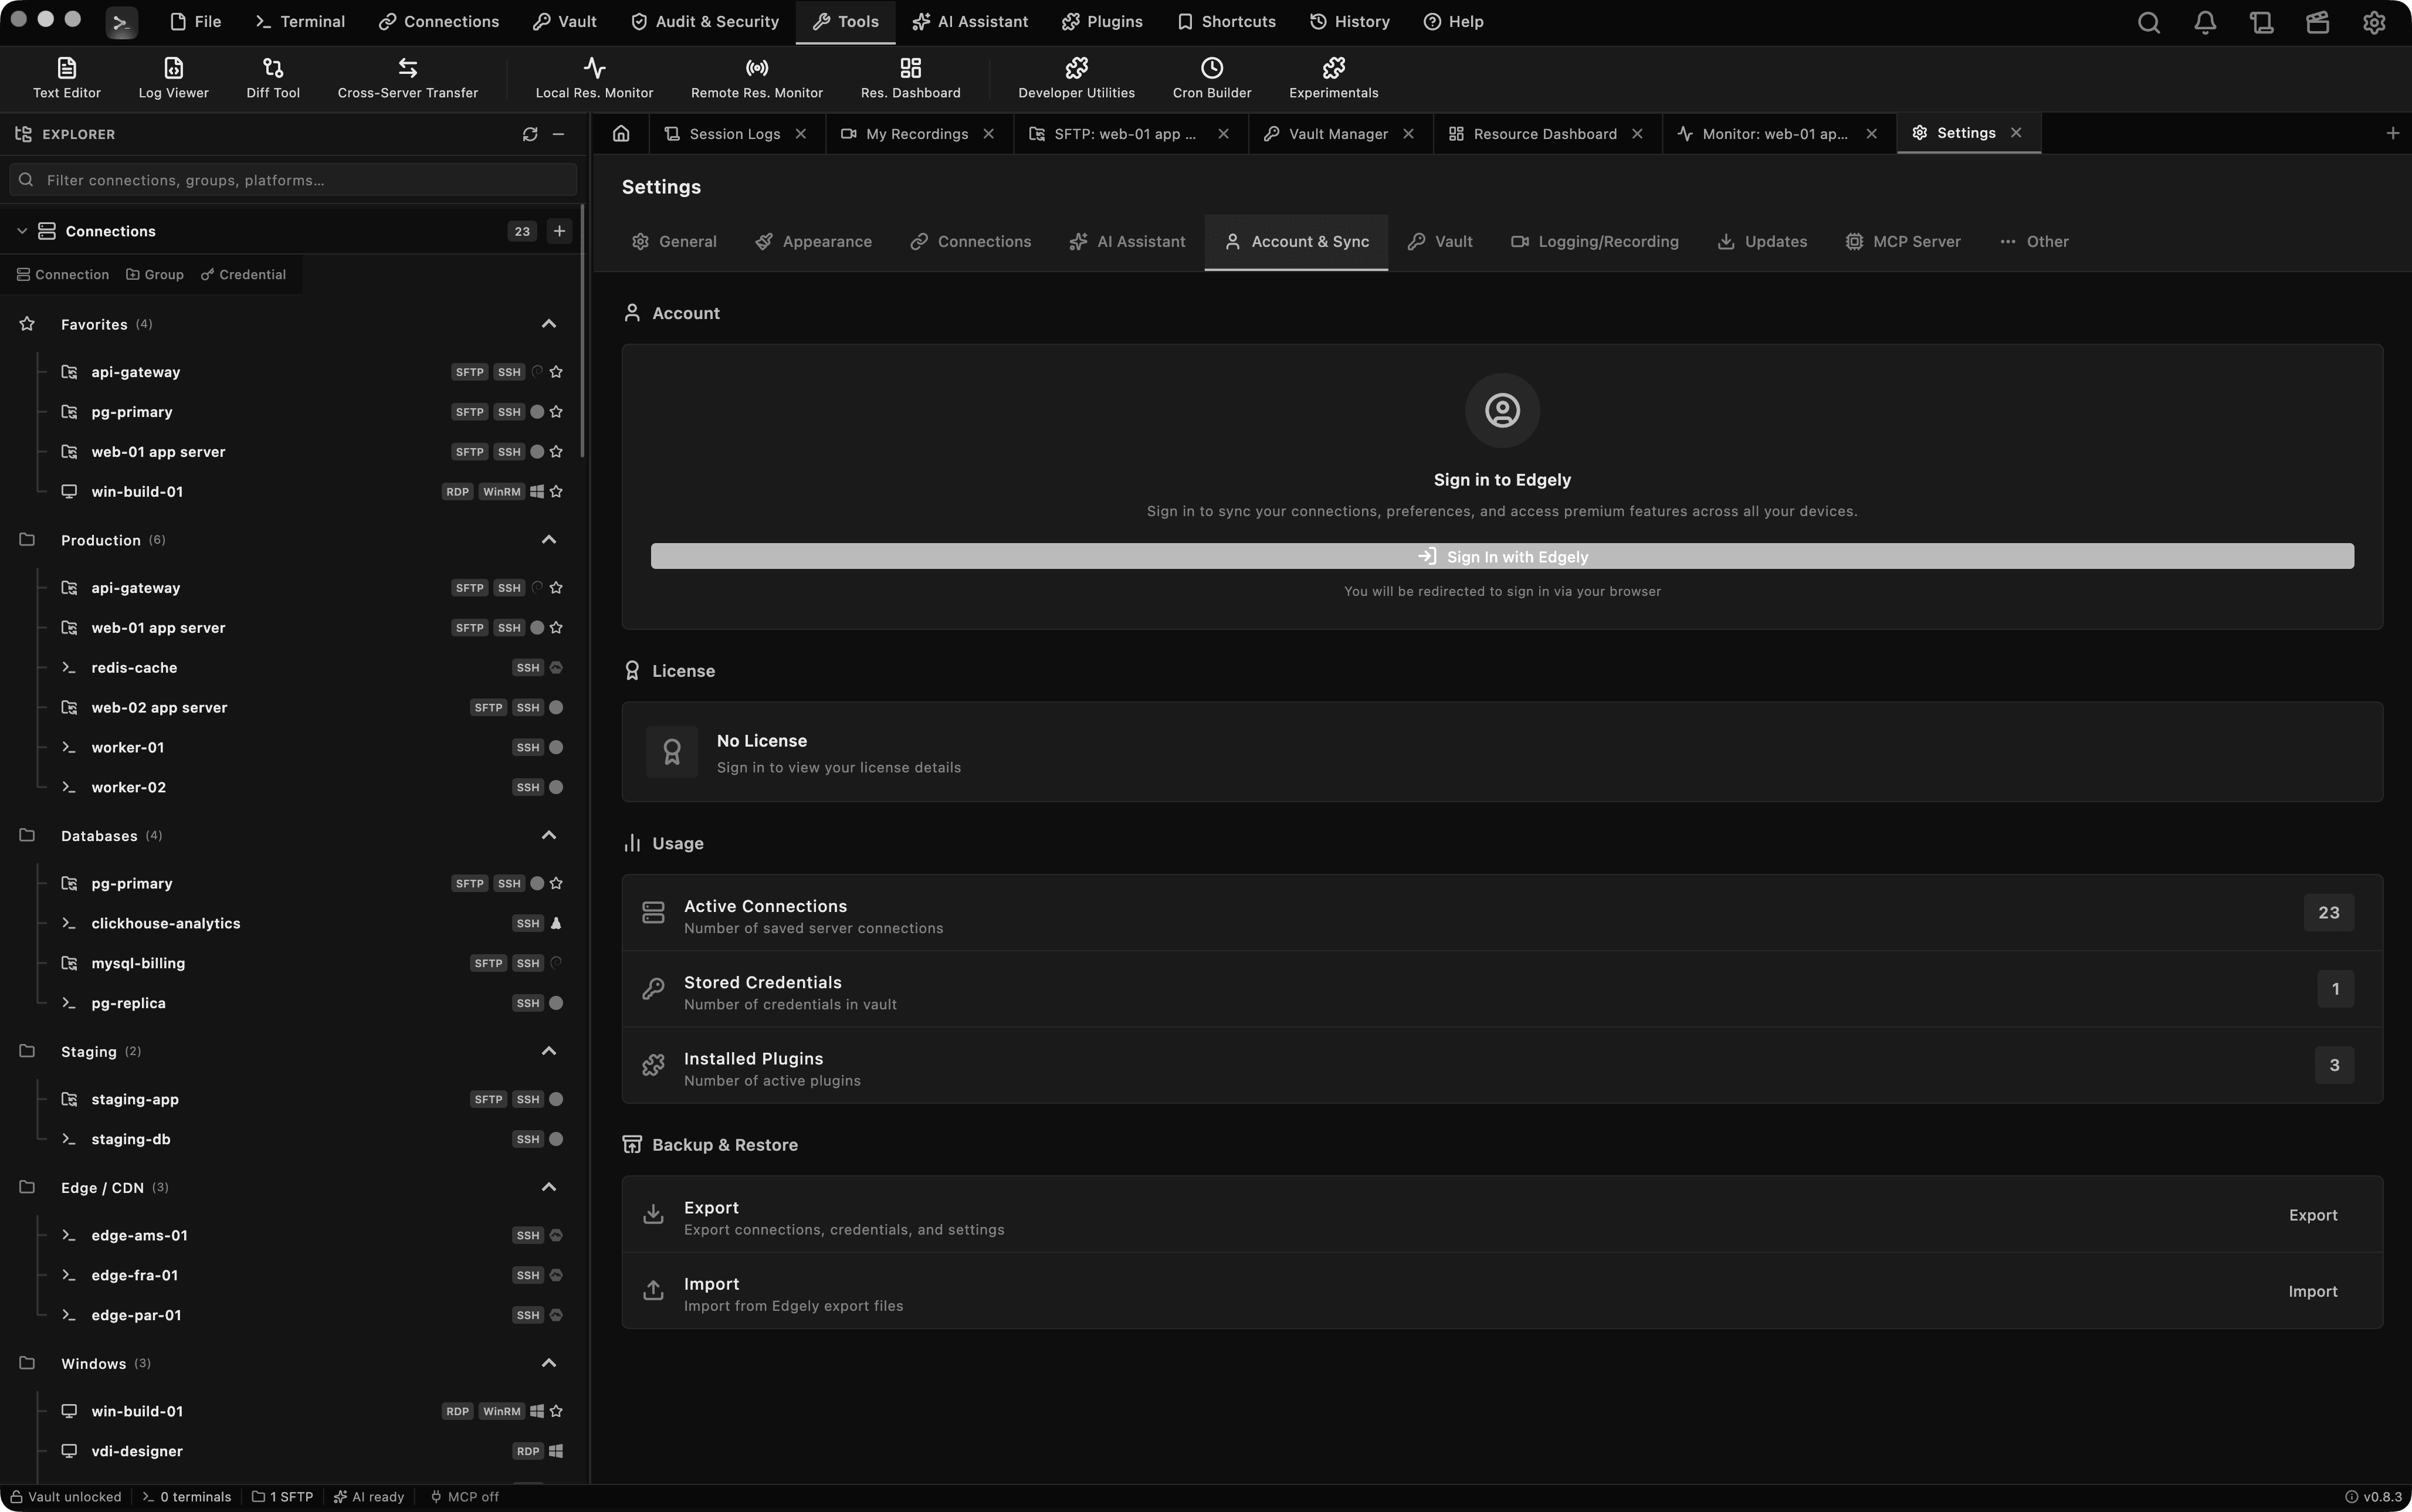Toggle favorite star on win-build-01 in Favorites

(556, 492)
